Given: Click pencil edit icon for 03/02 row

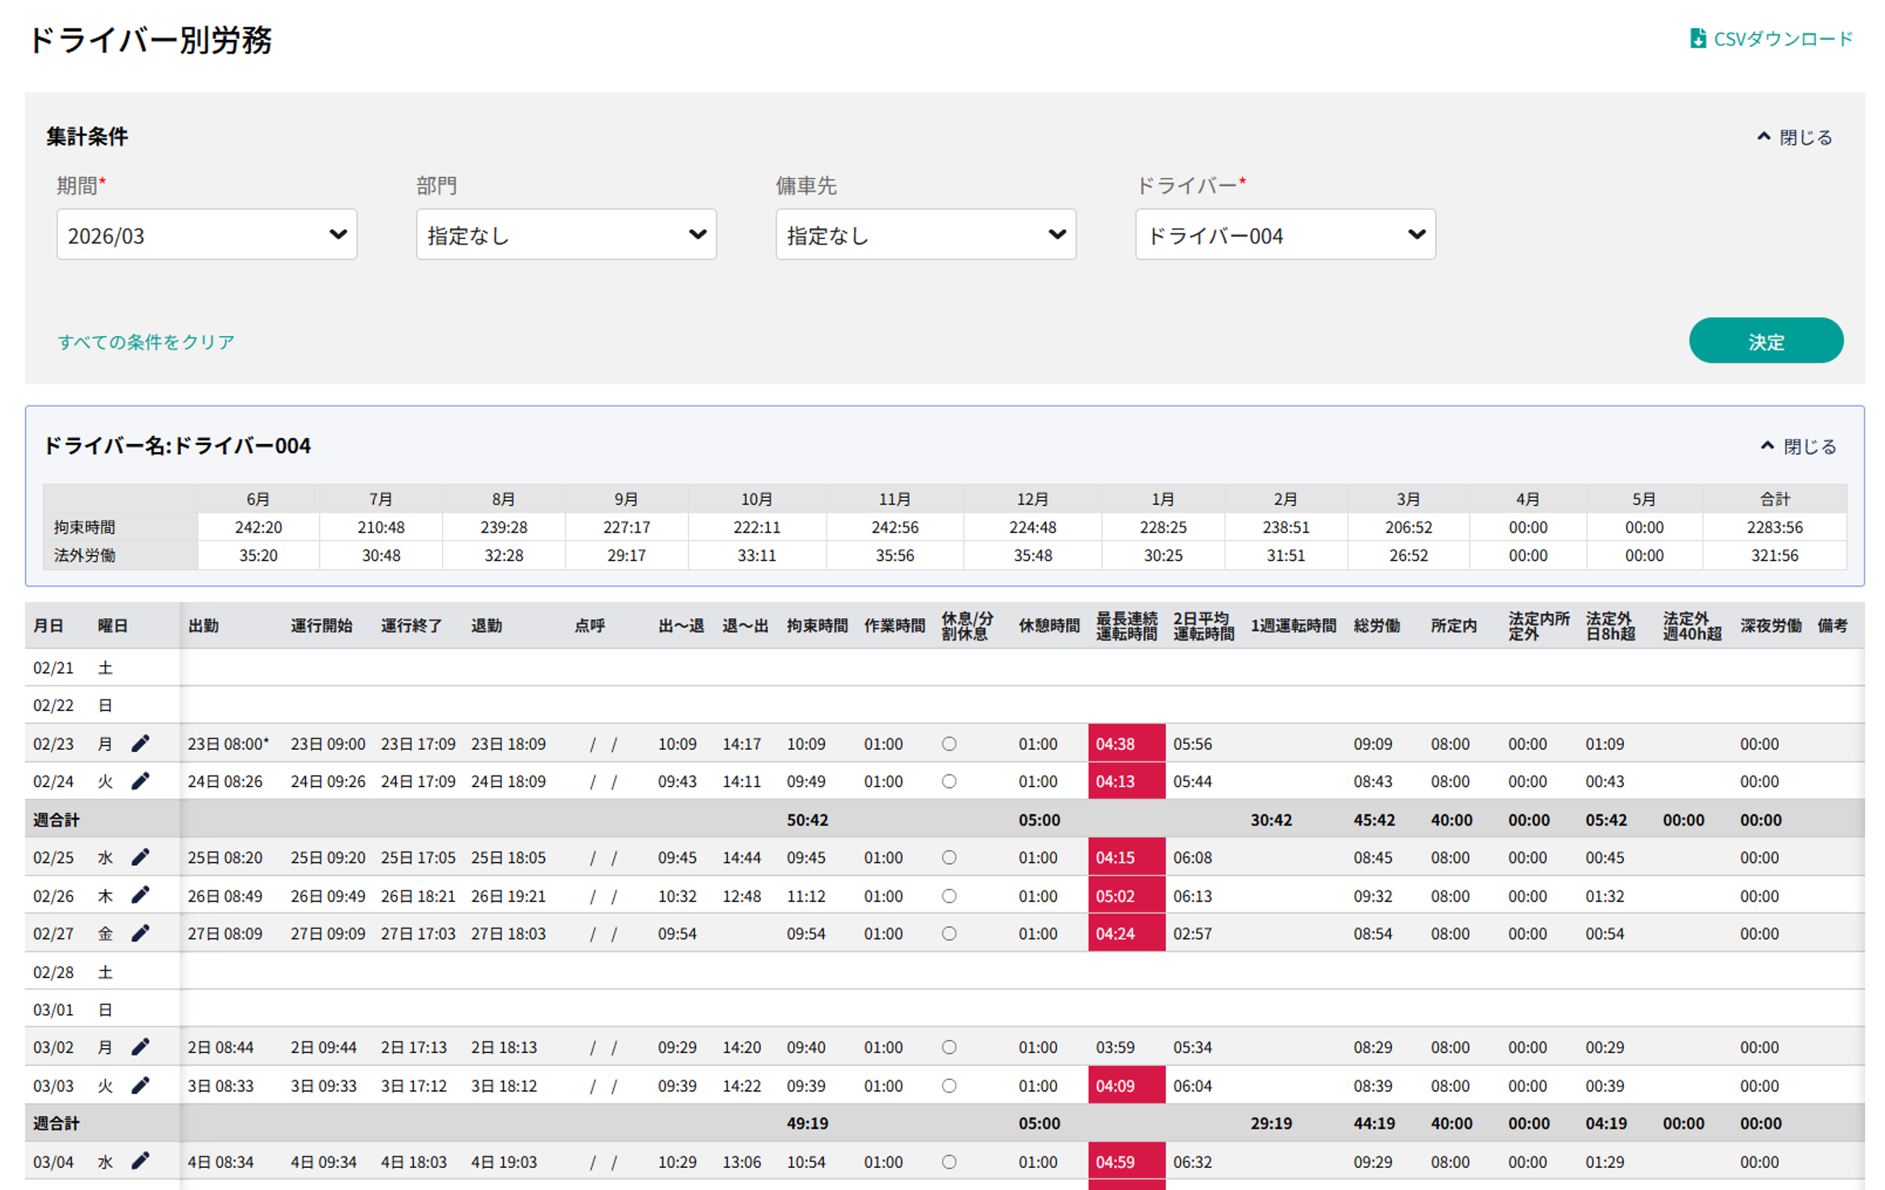Looking at the screenshot, I should [x=140, y=1047].
